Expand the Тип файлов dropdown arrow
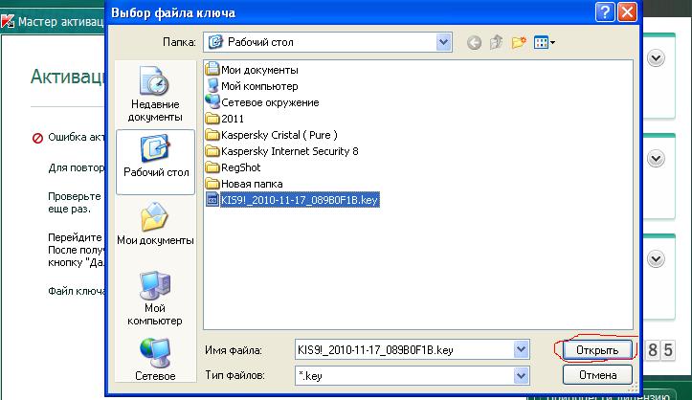The image size is (692, 400). 521,376
